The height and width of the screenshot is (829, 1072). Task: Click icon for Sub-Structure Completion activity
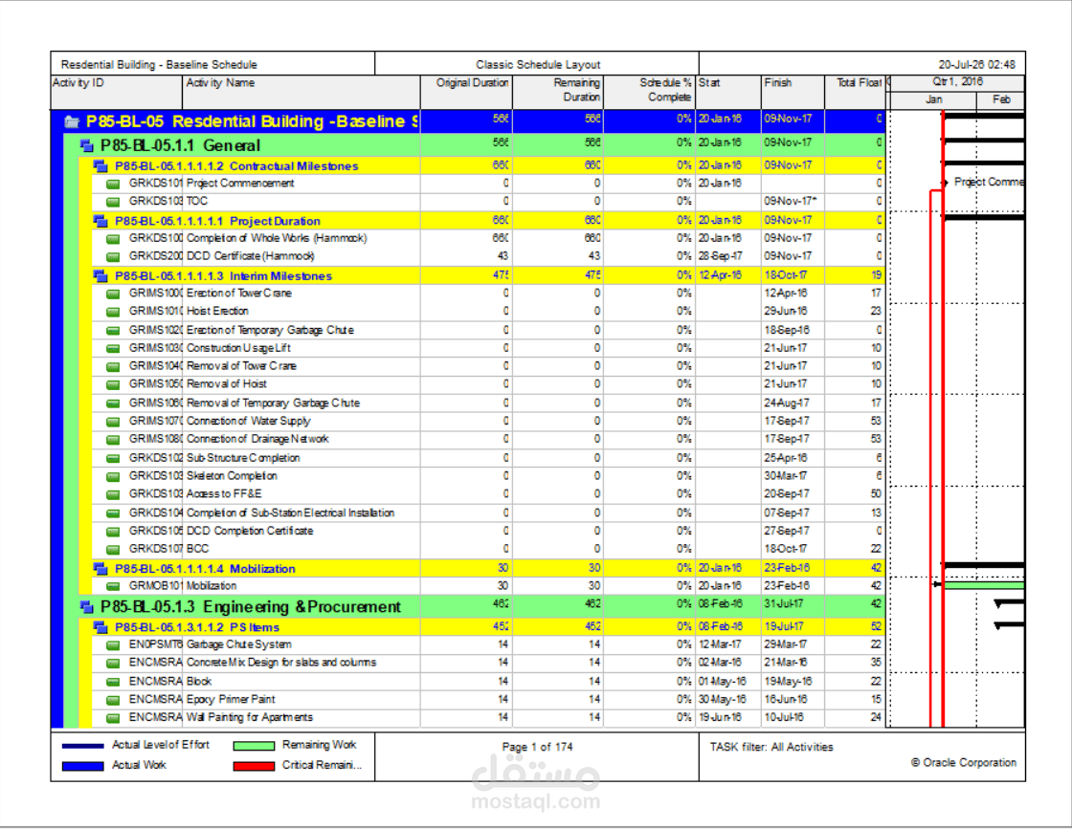pos(113,458)
